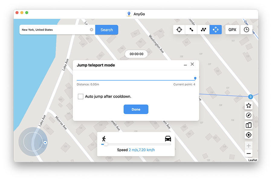Screen dimensions: 272x180
Task: Clear the search field text
Action: coord(92,30)
